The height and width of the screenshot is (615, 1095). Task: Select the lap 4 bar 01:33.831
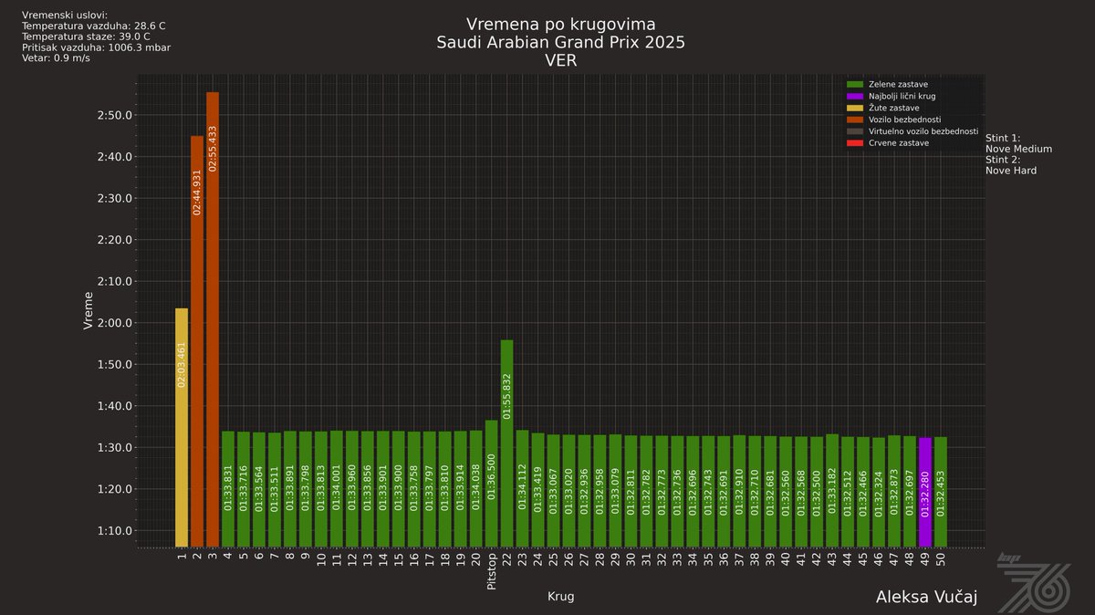(228, 489)
